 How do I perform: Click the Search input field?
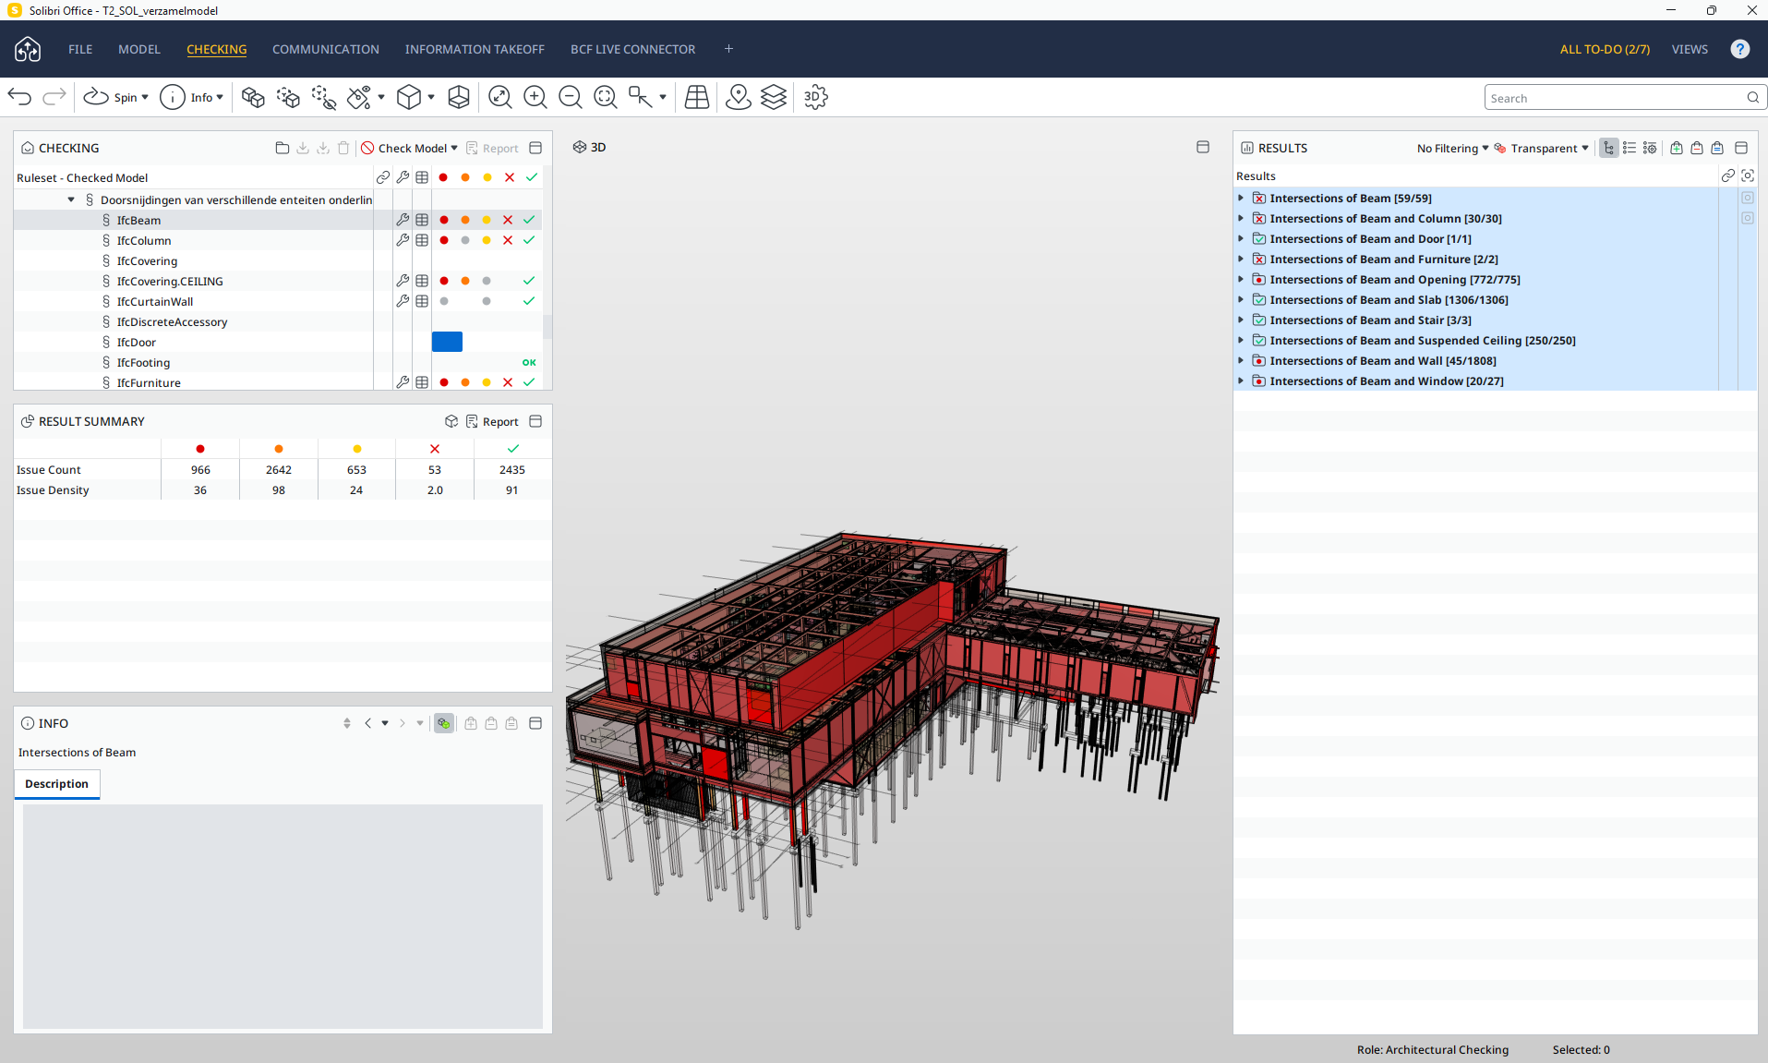coord(1614,98)
